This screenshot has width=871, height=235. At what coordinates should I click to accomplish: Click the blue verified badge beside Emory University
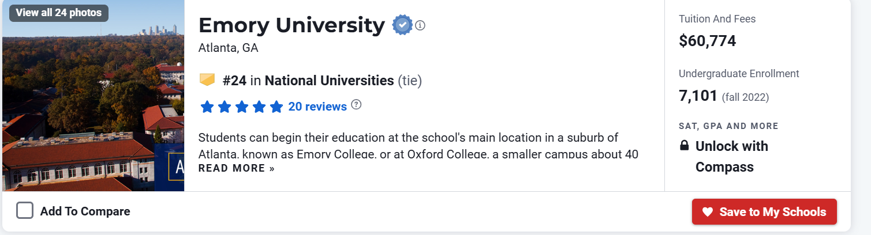[402, 25]
